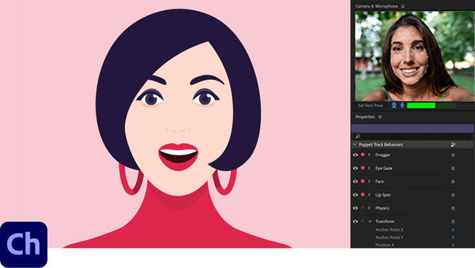Click the purple puppet name bar

[412, 128]
